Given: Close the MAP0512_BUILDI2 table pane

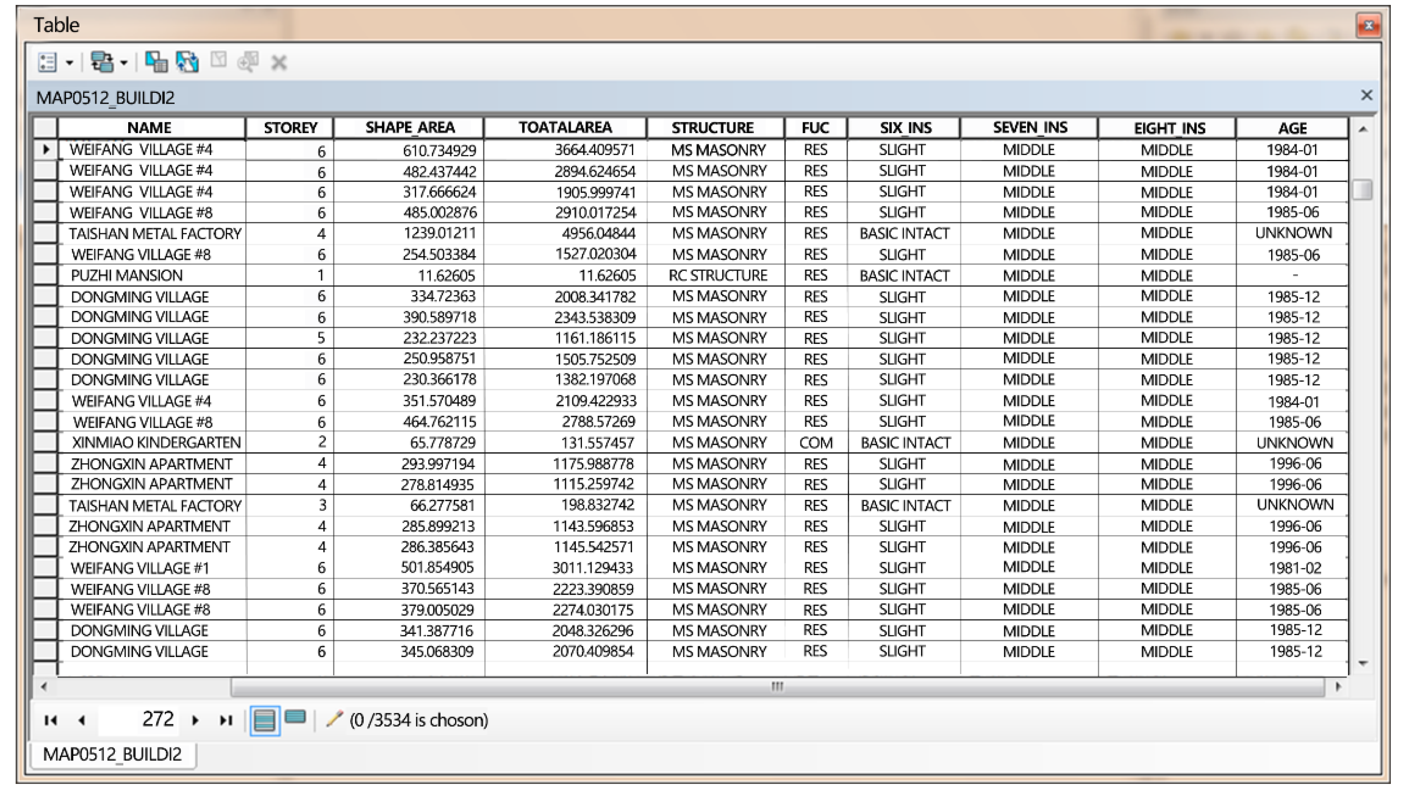Looking at the screenshot, I should click(x=1366, y=96).
